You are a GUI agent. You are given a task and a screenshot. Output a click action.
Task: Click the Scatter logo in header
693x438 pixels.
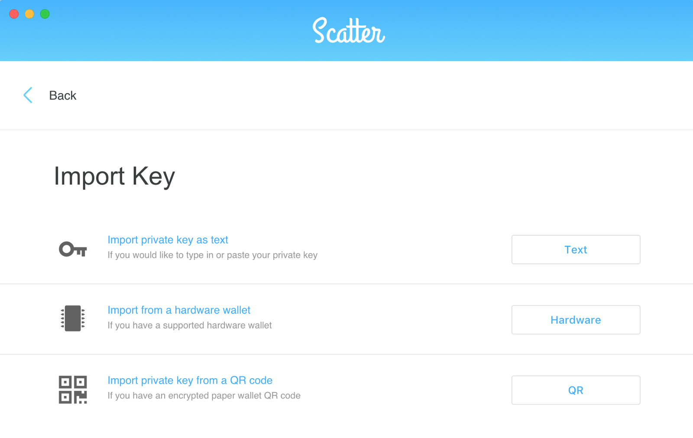coord(349,31)
